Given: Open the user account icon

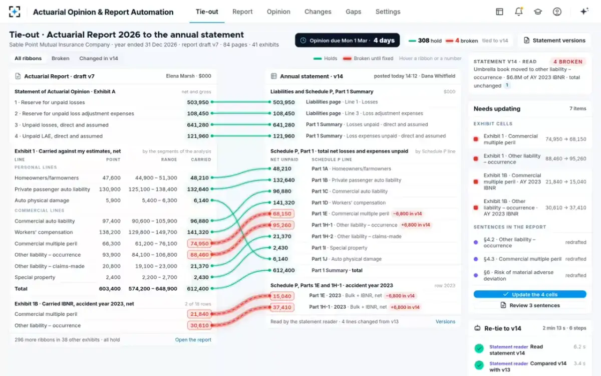Looking at the screenshot, I should coord(557,12).
